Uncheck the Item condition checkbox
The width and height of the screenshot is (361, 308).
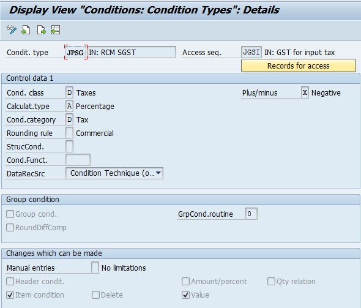pyautogui.click(x=10, y=295)
